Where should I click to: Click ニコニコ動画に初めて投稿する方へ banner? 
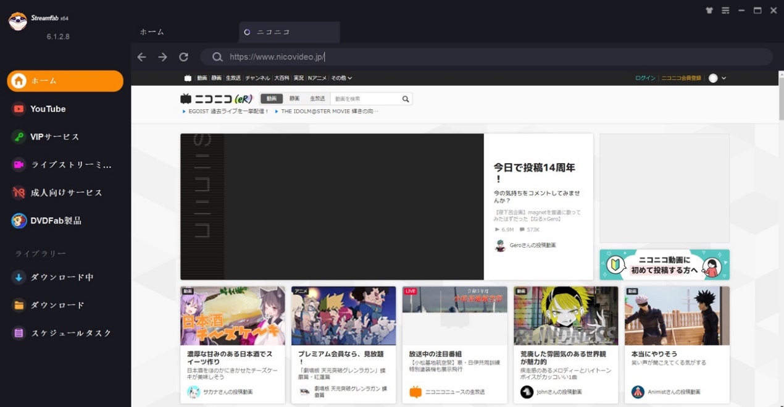(x=664, y=265)
